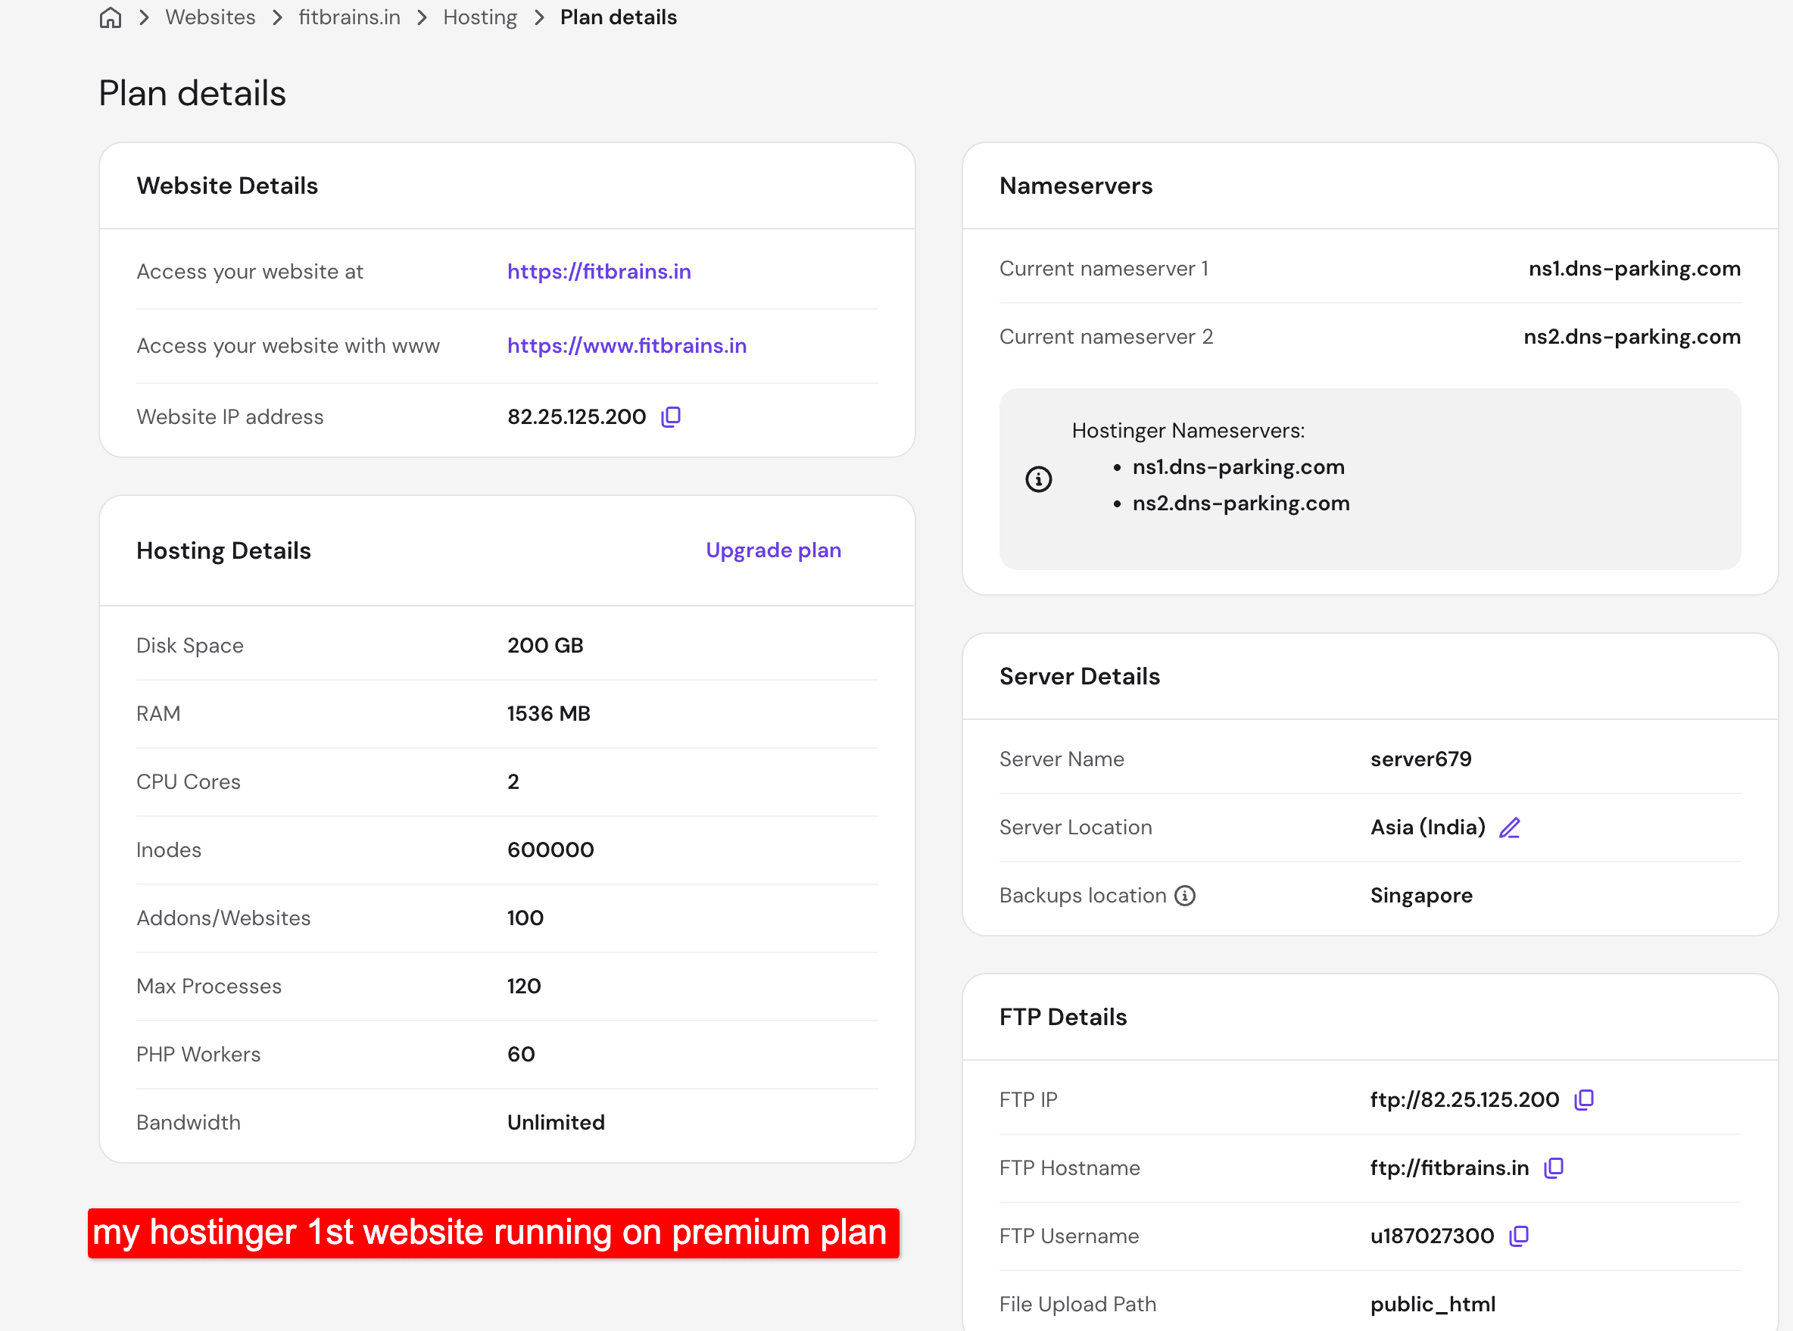The image size is (1793, 1331).
Task: Click ns1.dns-parking.com in the Hostinger Nameservers list
Action: coord(1239,467)
